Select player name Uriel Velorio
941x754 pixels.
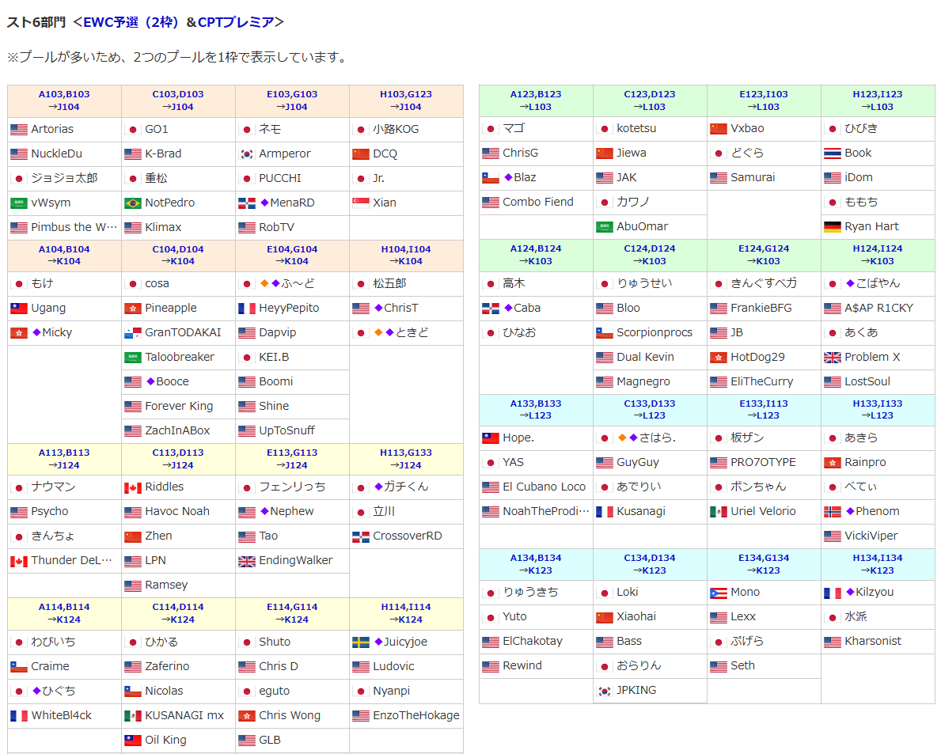coord(764,512)
